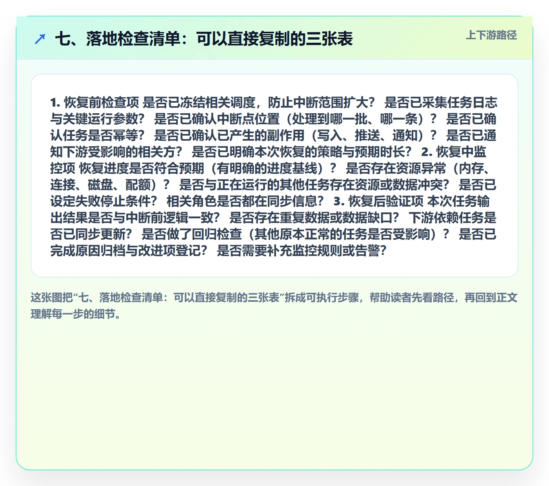Click the heading 七、落地检查清单：可以直接复制的三张表
Screen dimensions: 549x486
click(x=204, y=39)
